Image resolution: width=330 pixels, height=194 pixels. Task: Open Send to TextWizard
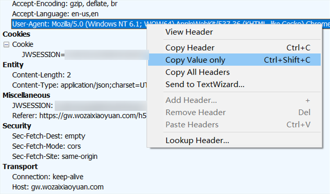[205, 85]
